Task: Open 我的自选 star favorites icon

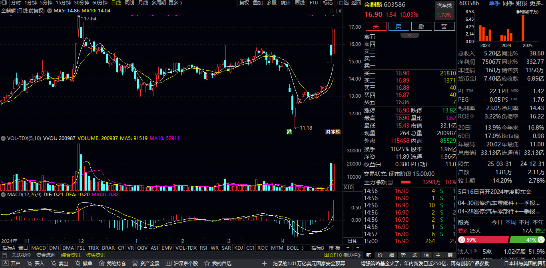Action: (207, 264)
